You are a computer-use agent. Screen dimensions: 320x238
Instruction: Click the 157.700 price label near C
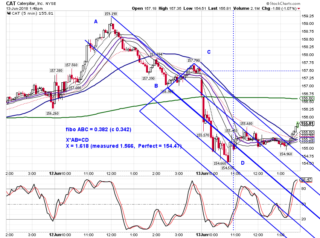pyautogui.click(x=194, y=60)
